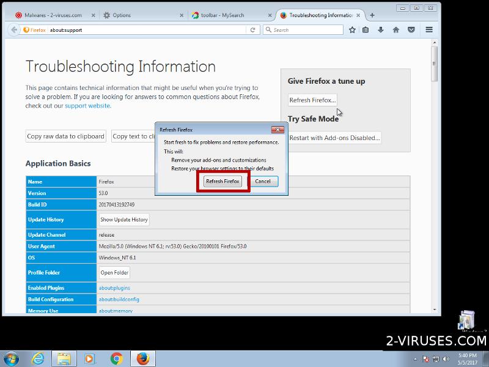Open the Pocket icon in toolbar
The width and height of the screenshot is (489, 367).
(x=411, y=29)
